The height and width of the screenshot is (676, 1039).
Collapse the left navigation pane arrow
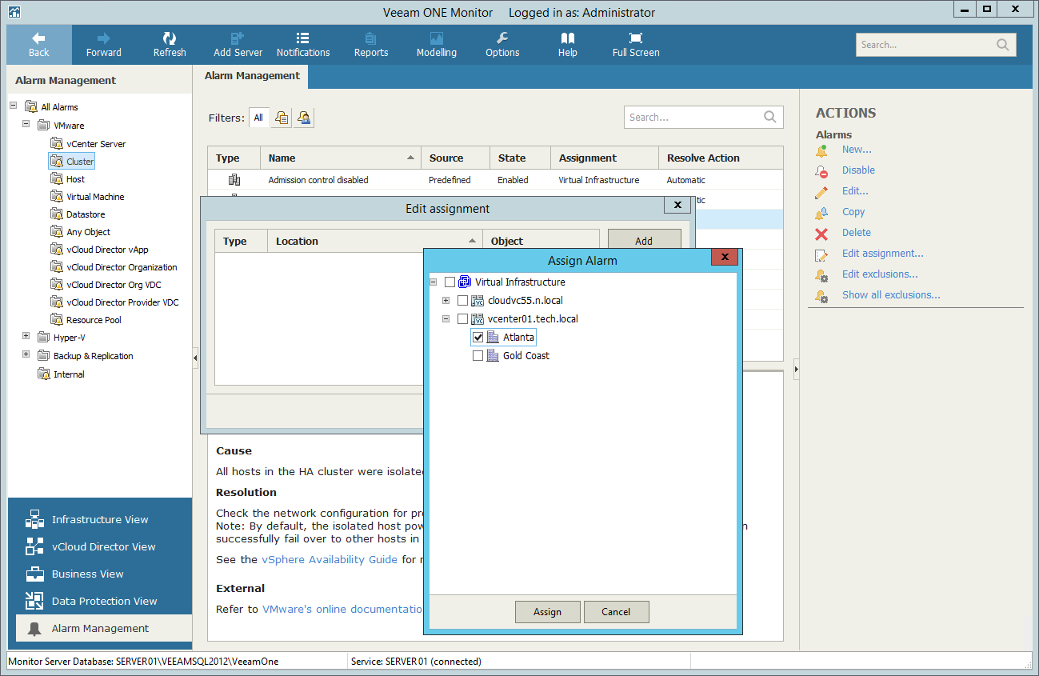click(x=195, y=359)
